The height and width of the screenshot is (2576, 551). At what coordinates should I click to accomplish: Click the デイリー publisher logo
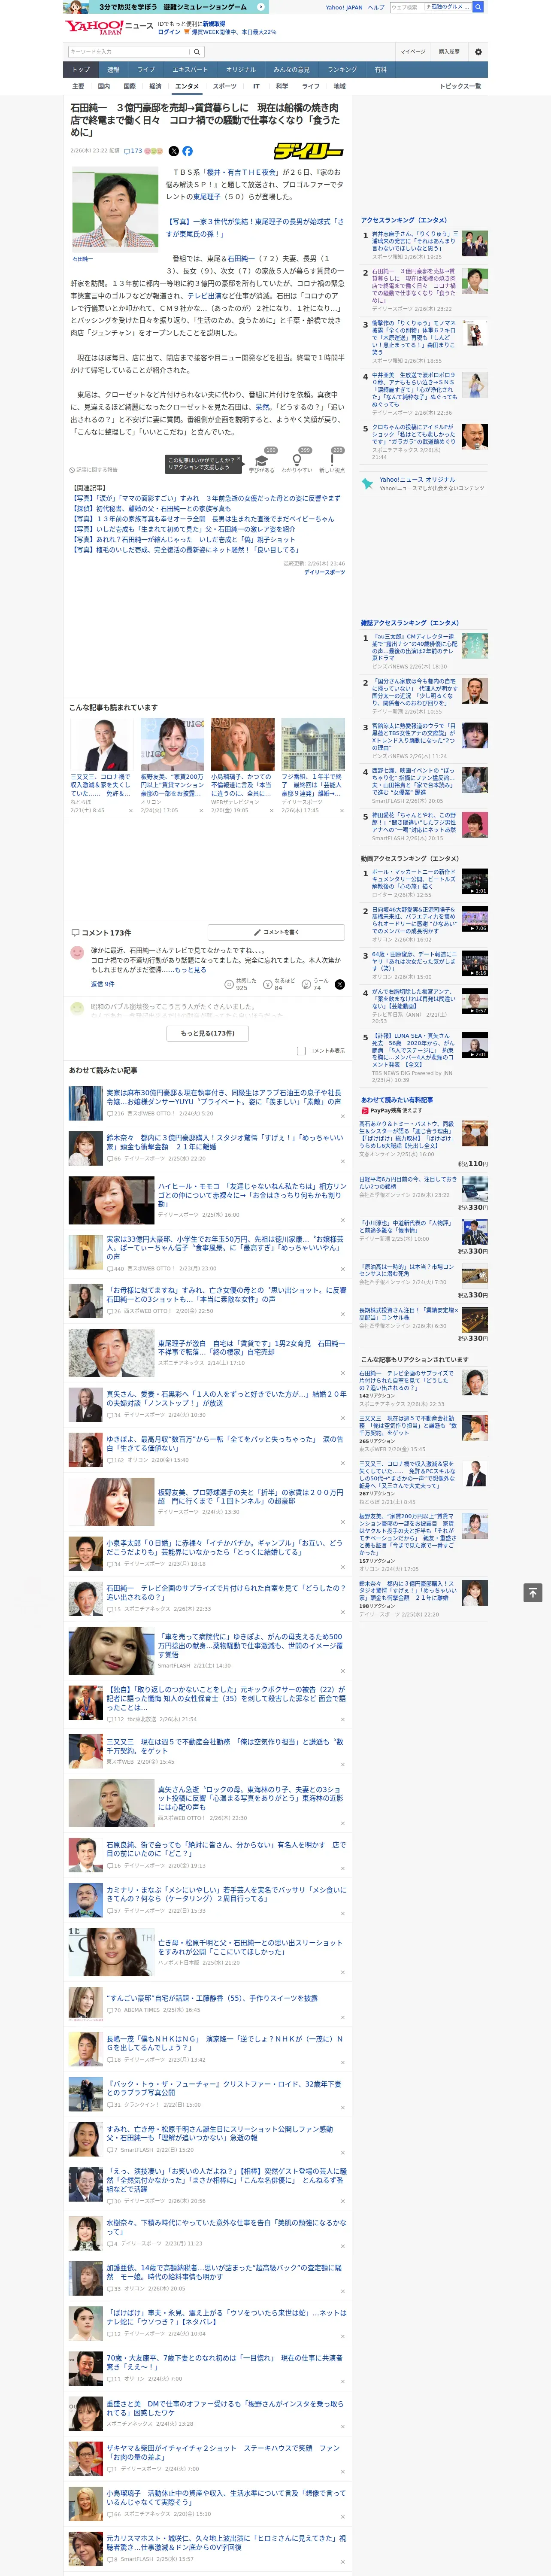[x=309, y=151]
